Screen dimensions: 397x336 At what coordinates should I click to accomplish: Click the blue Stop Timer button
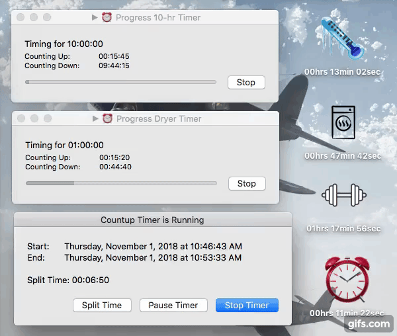(x=247, y=305)
